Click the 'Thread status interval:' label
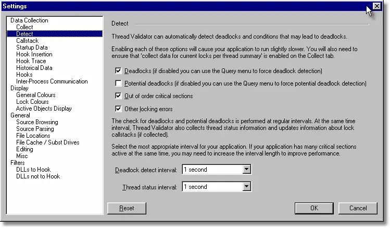Image resolution: width=390 pixels, height=228 pixels. (149, 187)
